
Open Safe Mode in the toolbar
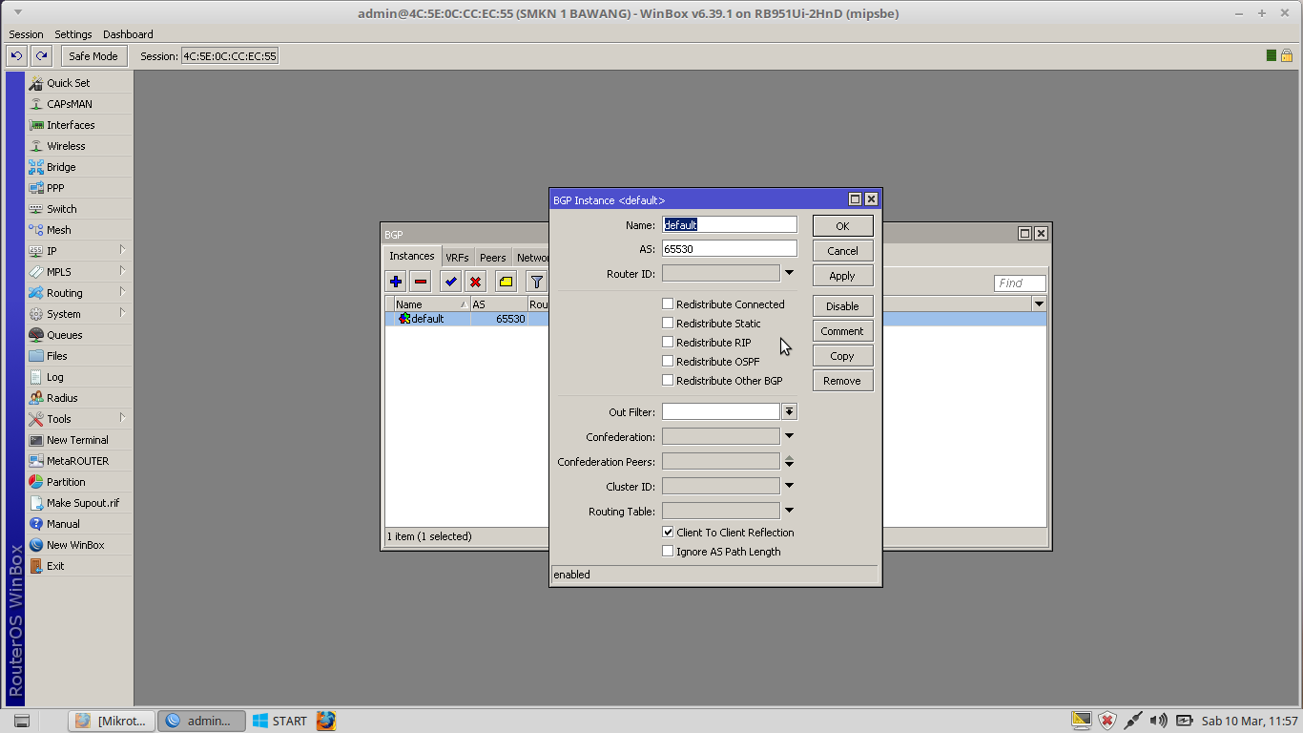[x=93, y=55]
